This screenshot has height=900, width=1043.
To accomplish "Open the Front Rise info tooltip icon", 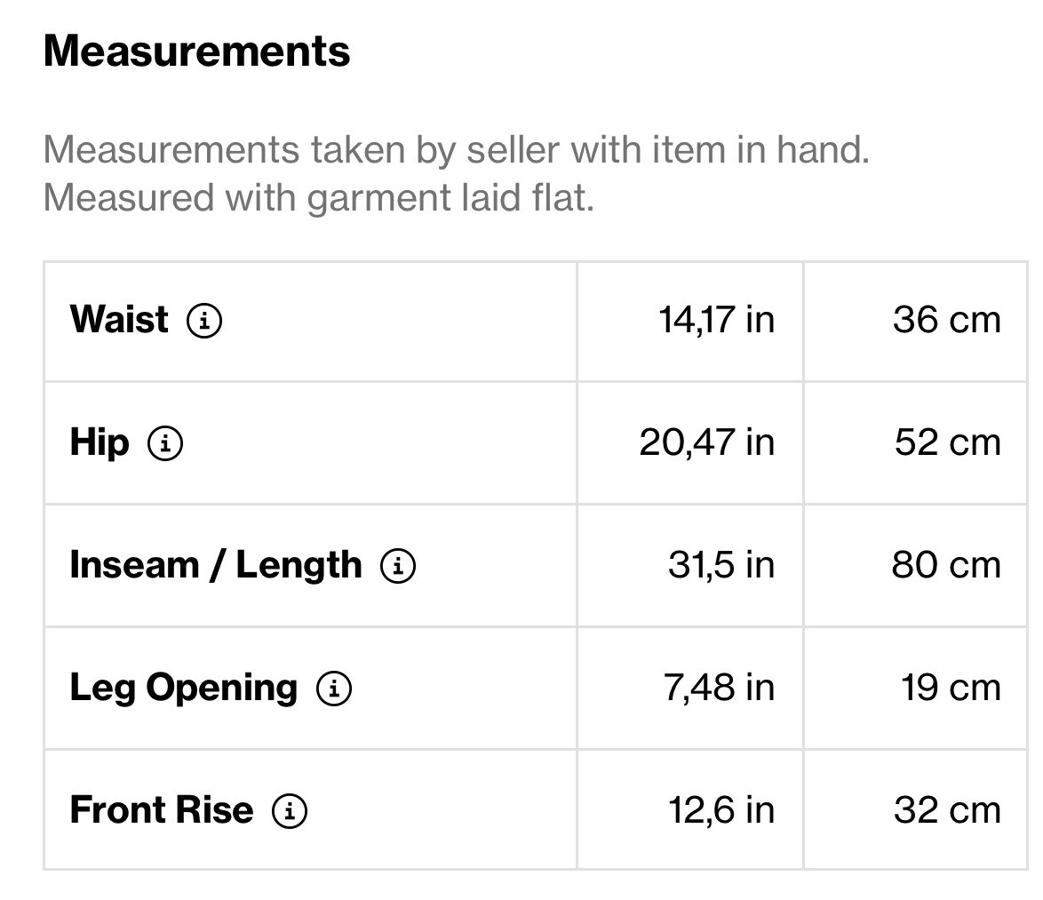I will [290, 810].
